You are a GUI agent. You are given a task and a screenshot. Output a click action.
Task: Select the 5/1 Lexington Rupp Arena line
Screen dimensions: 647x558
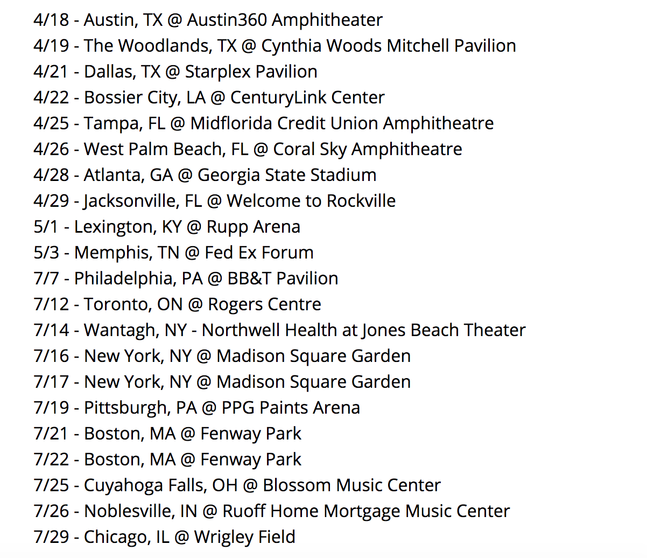[167, 227]
